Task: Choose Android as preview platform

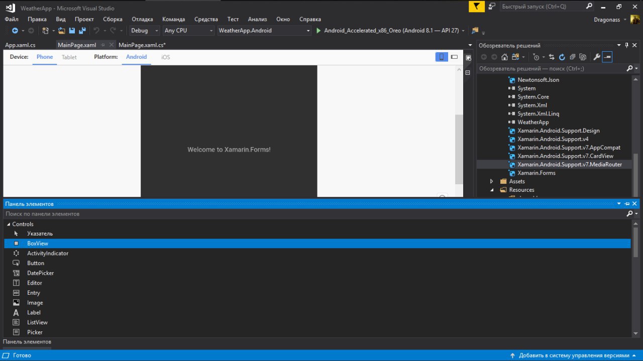Action: 136,57
